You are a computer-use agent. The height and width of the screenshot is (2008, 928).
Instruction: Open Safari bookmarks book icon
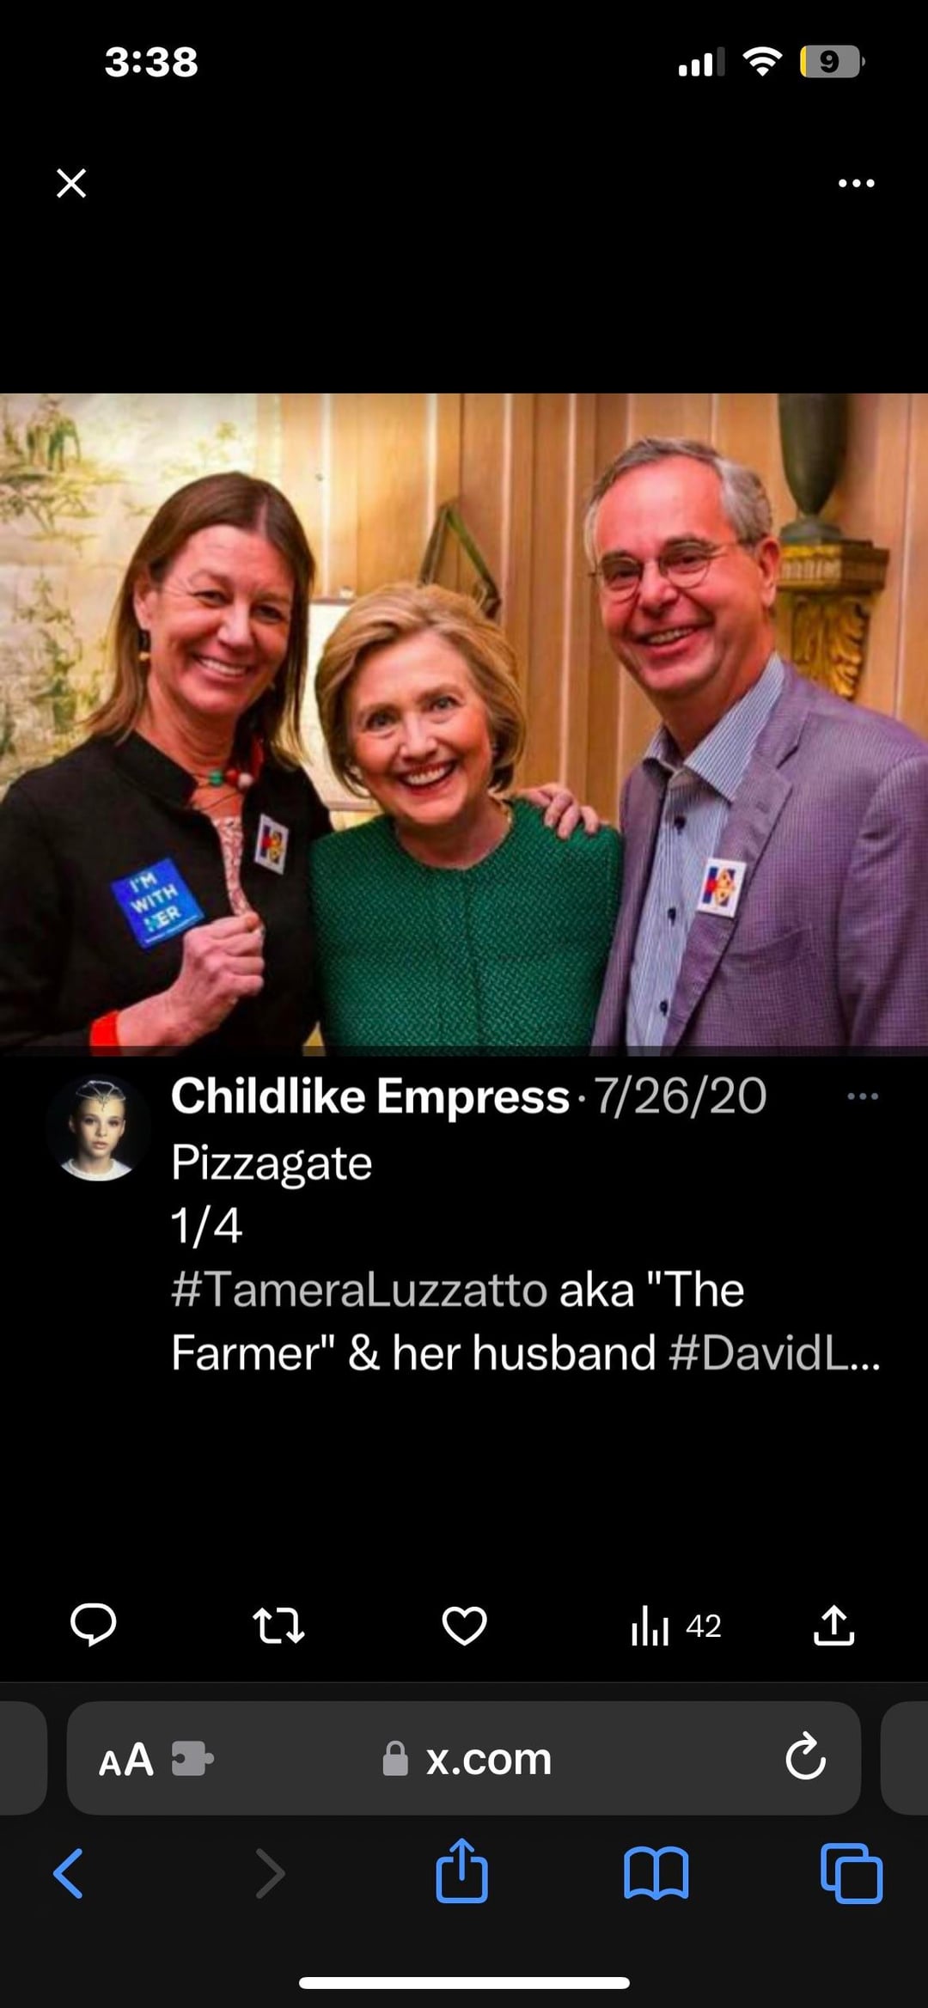(656, 1873)
